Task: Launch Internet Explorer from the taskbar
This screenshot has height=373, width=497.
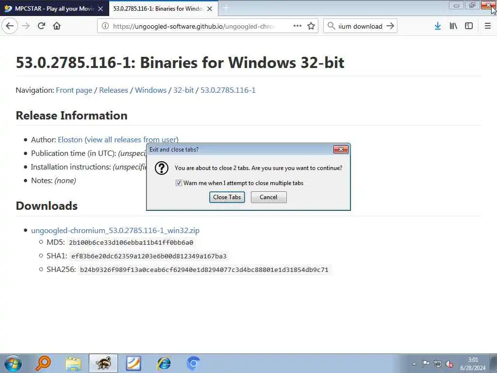Action: pyautogui.click(x=164, y=363)
